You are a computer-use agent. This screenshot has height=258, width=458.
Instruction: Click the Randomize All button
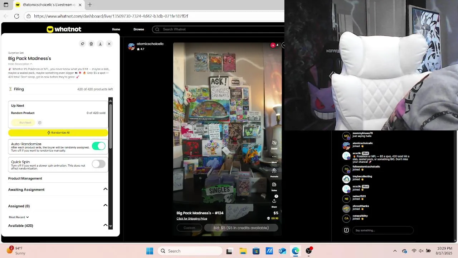58,133
